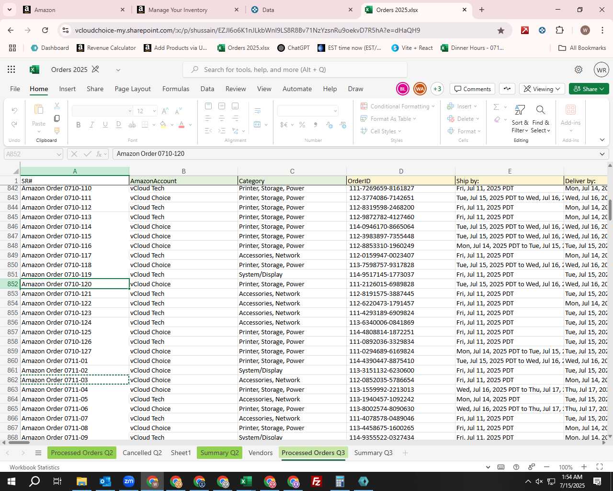Open FileZilla from the taskbar
Screen dimensions: 613x491
coord(317,481)
